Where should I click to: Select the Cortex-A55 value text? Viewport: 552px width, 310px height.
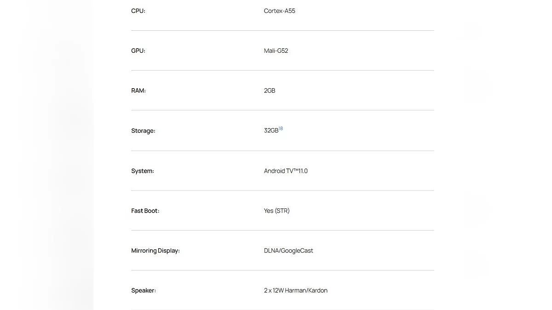(x=279, y=11)
